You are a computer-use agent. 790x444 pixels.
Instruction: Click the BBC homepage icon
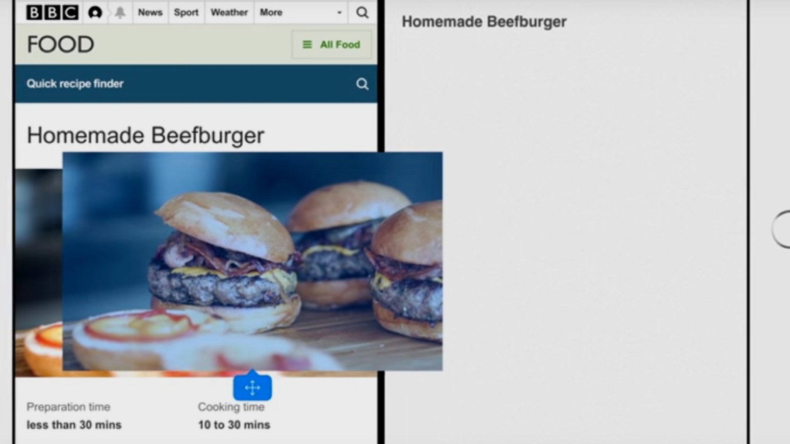51,12
